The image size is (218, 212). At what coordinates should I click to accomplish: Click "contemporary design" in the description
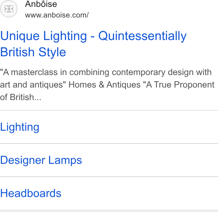(139, 72)
